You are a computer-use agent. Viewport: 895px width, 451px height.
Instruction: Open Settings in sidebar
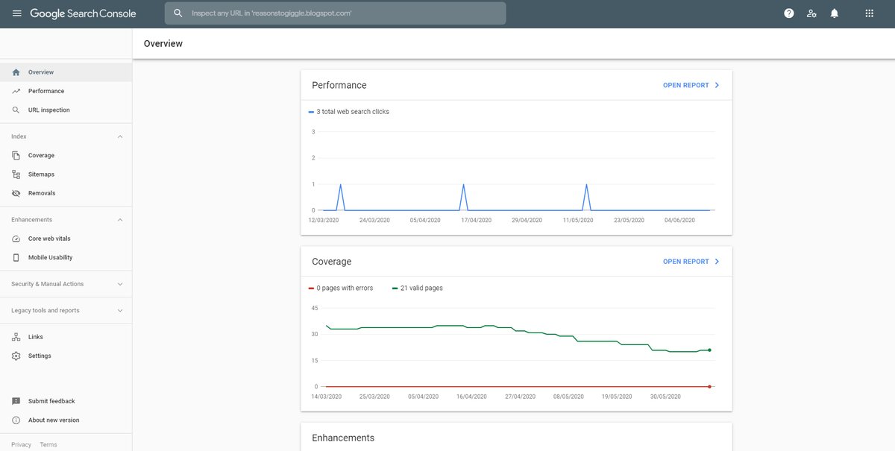pyautogui.click(x=66, y=356)
